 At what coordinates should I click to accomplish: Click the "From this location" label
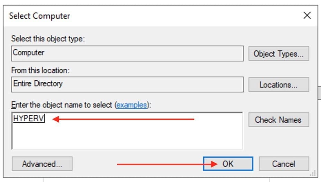[x=40, y=70]
